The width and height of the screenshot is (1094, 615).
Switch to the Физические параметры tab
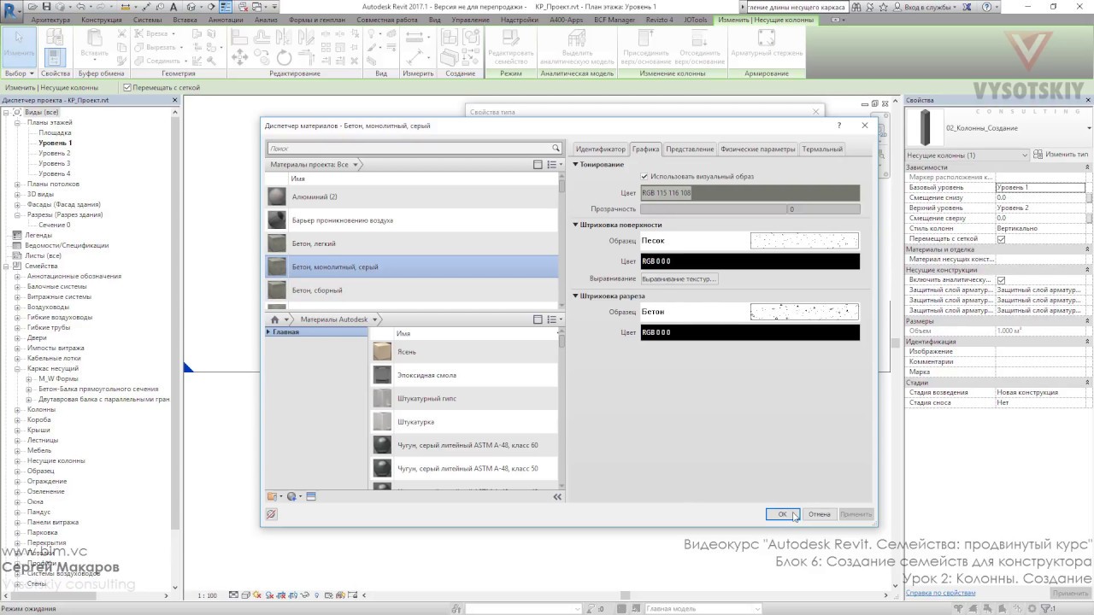click(x=757, y=149)
